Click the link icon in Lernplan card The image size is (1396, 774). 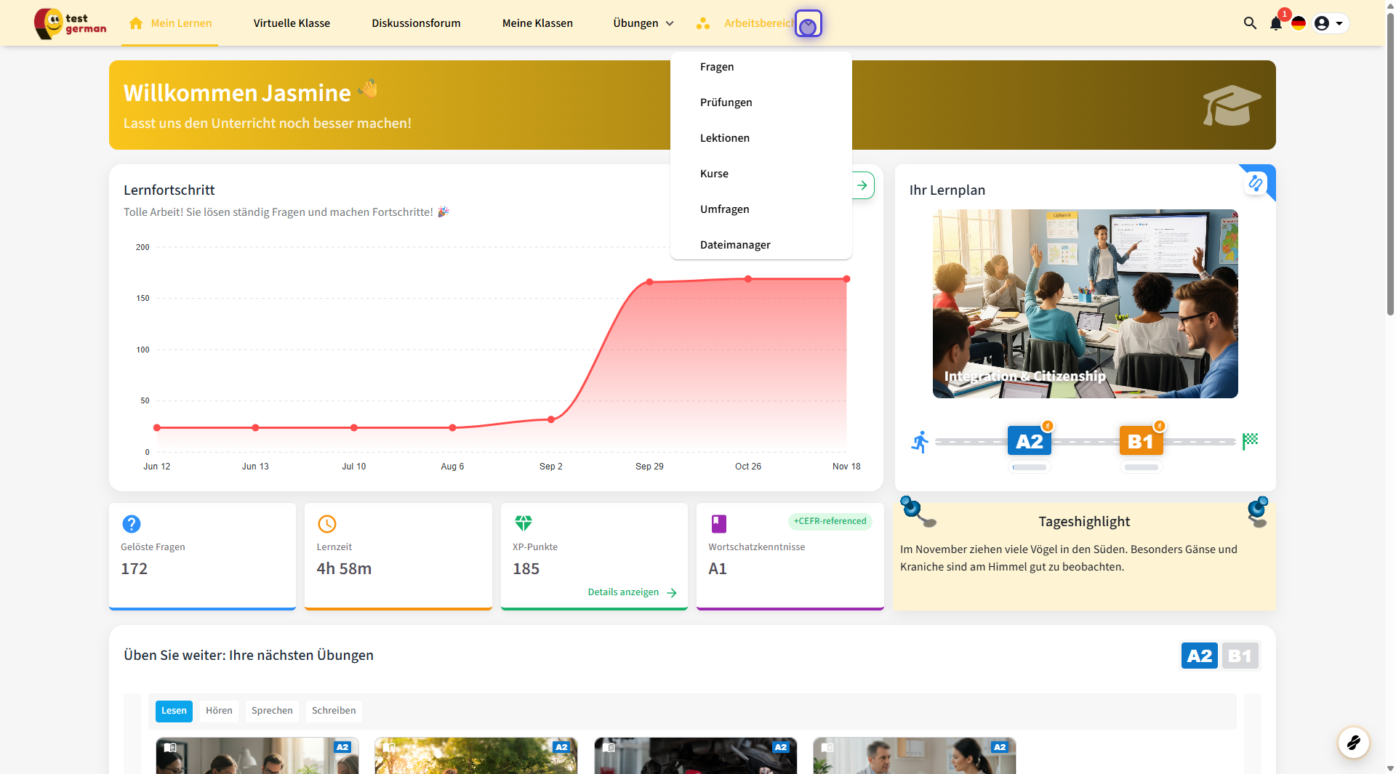[1256, 183]
